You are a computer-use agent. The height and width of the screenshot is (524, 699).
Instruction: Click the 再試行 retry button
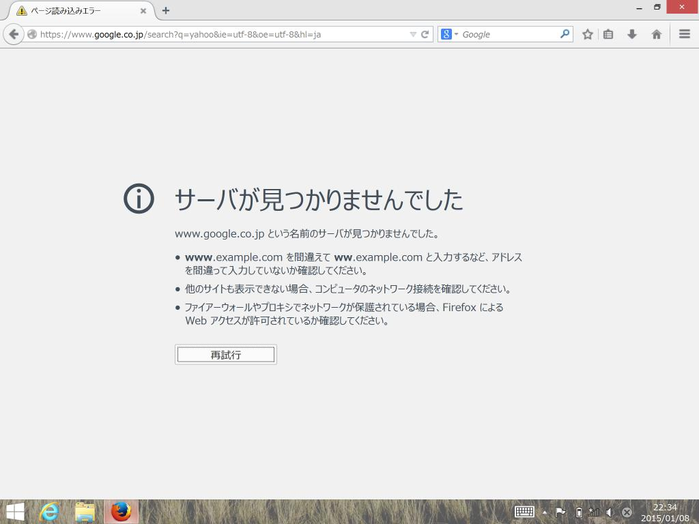[225, 355]
